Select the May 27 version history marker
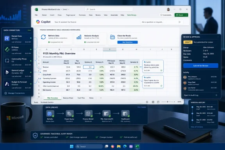Image resolution: width=225 pixels, height=150 pixels. pos(193,120)
